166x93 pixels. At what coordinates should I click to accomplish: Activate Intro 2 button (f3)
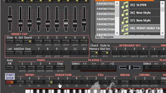(30, 82)
